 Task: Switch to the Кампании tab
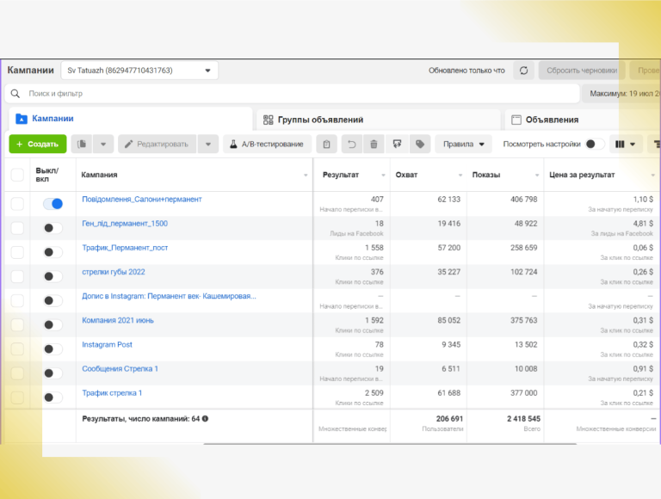tap(131, 119)
